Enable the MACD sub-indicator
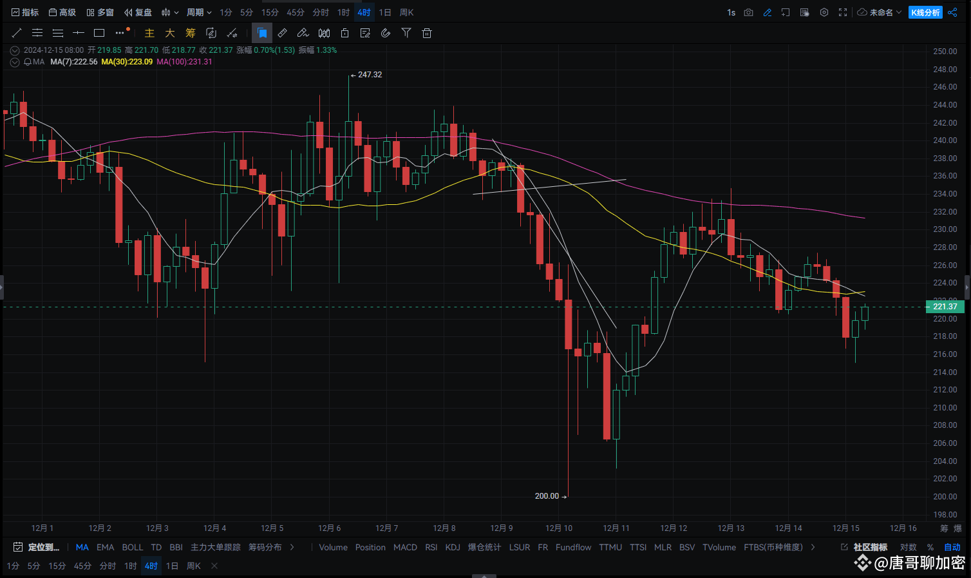971x578 pixels. coord(406,547)
